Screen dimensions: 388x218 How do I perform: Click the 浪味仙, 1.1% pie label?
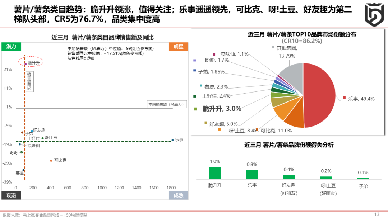(234, 54)
